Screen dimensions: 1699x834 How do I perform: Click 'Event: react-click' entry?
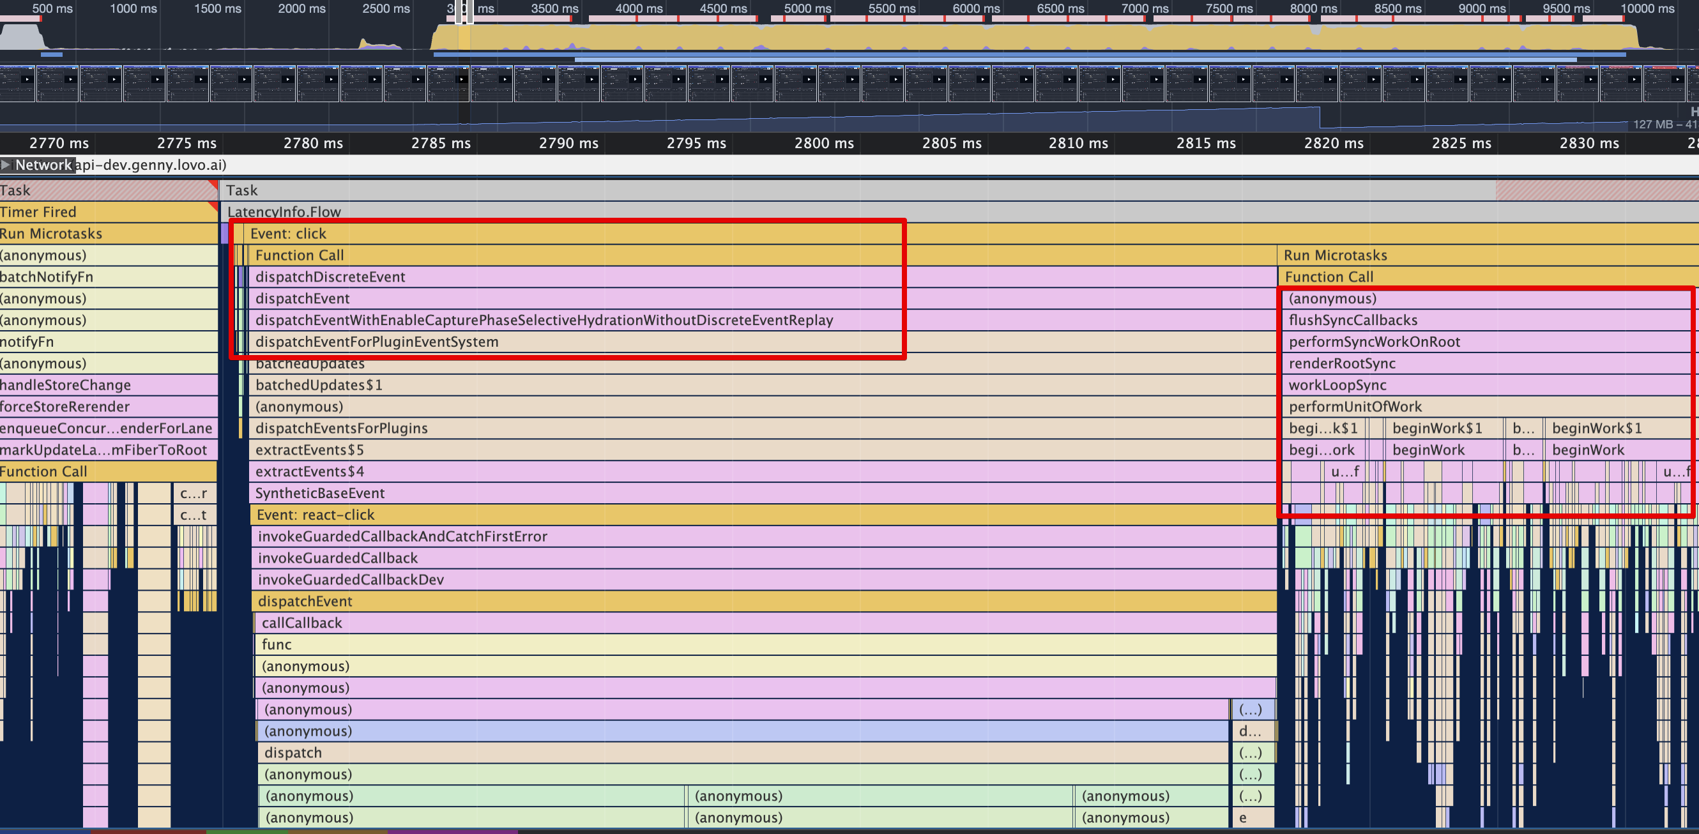(x=316, y=515)
